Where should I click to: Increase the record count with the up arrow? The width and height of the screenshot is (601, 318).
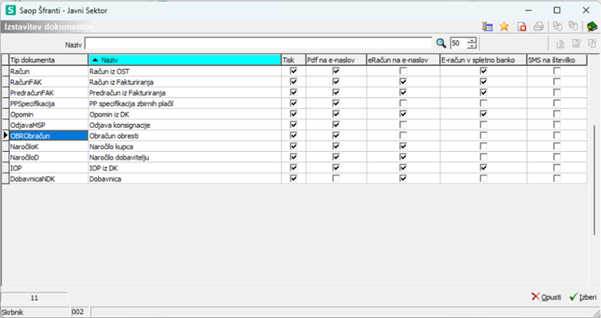coord(473,41)
